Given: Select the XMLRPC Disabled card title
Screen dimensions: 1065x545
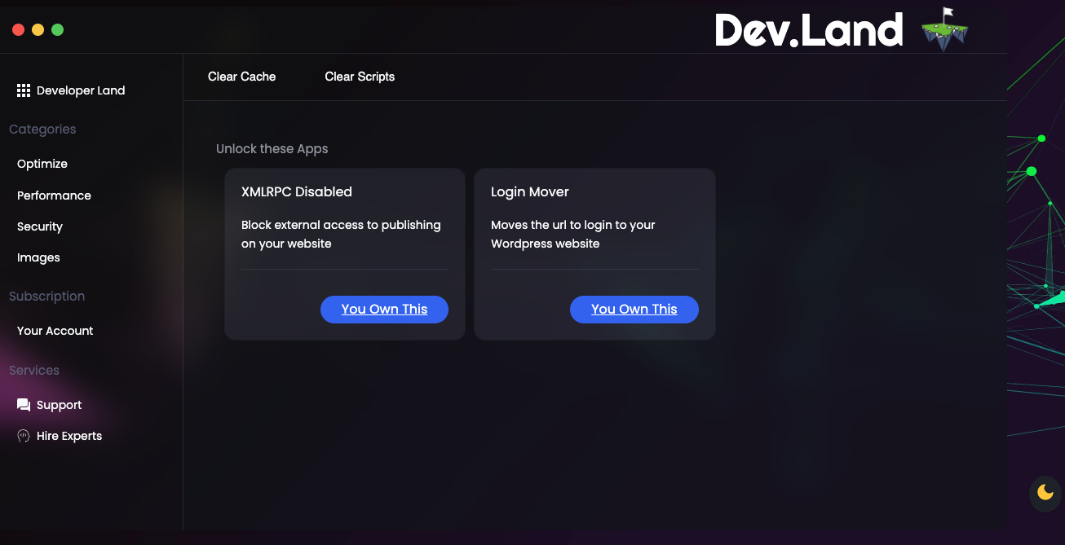Looking at the screenshot, I should [297, 192].
